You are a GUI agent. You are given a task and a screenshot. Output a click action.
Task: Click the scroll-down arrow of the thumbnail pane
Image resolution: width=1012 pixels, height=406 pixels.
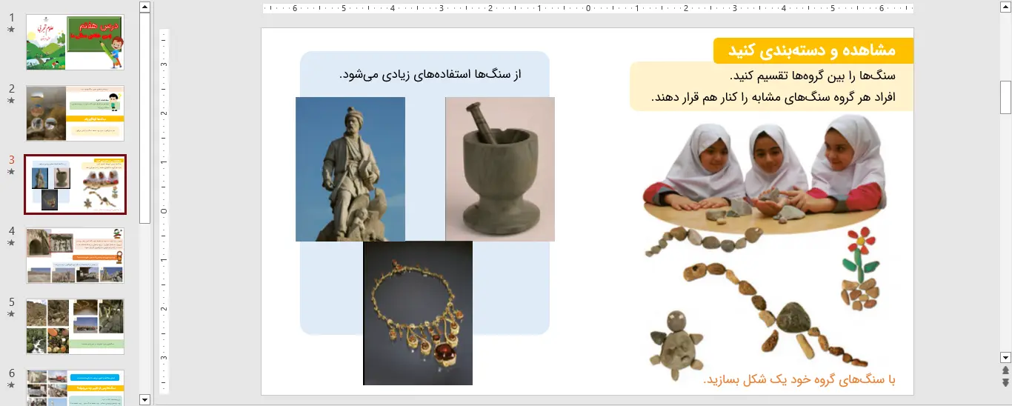pyautogui.click(x=145, y=399)
